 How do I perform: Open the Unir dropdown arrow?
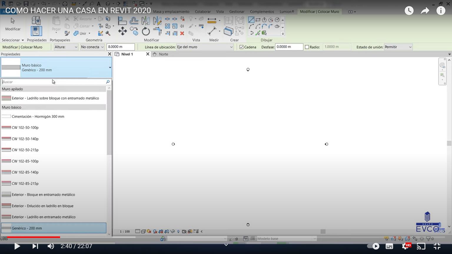89,33
